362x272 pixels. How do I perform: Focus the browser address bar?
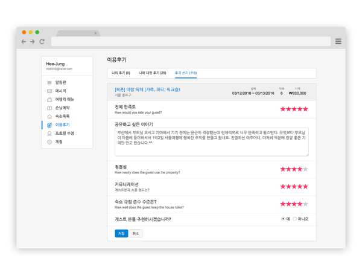191,41
